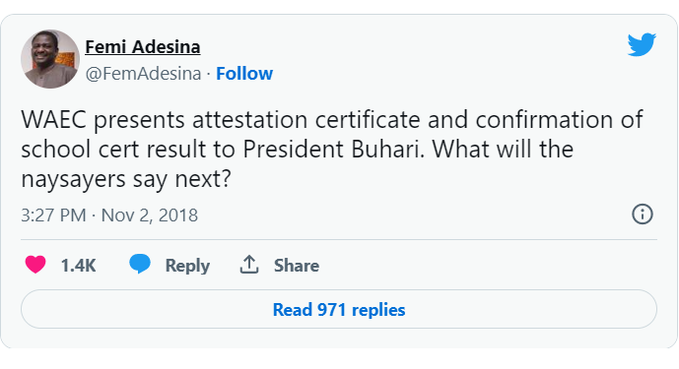This screenshot has height=369, width=679.
Task: Follow Femi Adesina's account
Action: point(244,74)
